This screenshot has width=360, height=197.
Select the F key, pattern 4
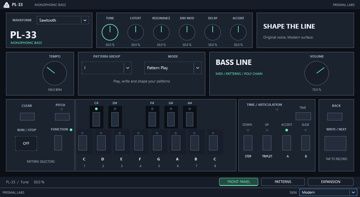(139, 143)
